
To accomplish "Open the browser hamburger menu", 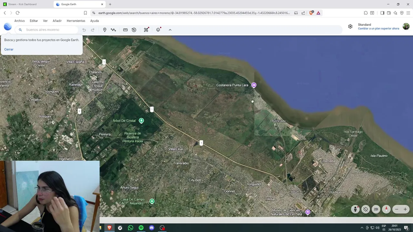I will click(408, 13).
